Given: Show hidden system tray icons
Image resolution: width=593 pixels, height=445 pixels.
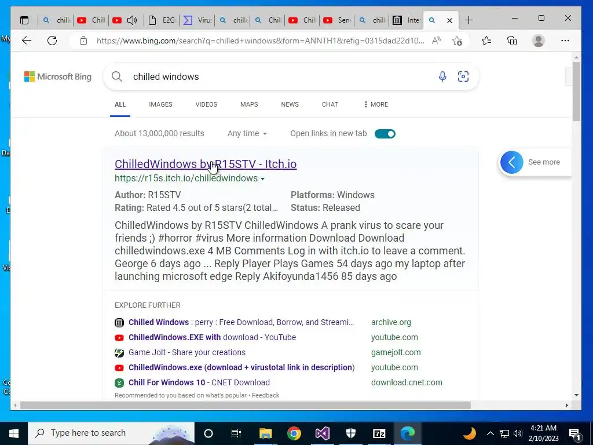Looking at the screenshot, I should [490, 433].
